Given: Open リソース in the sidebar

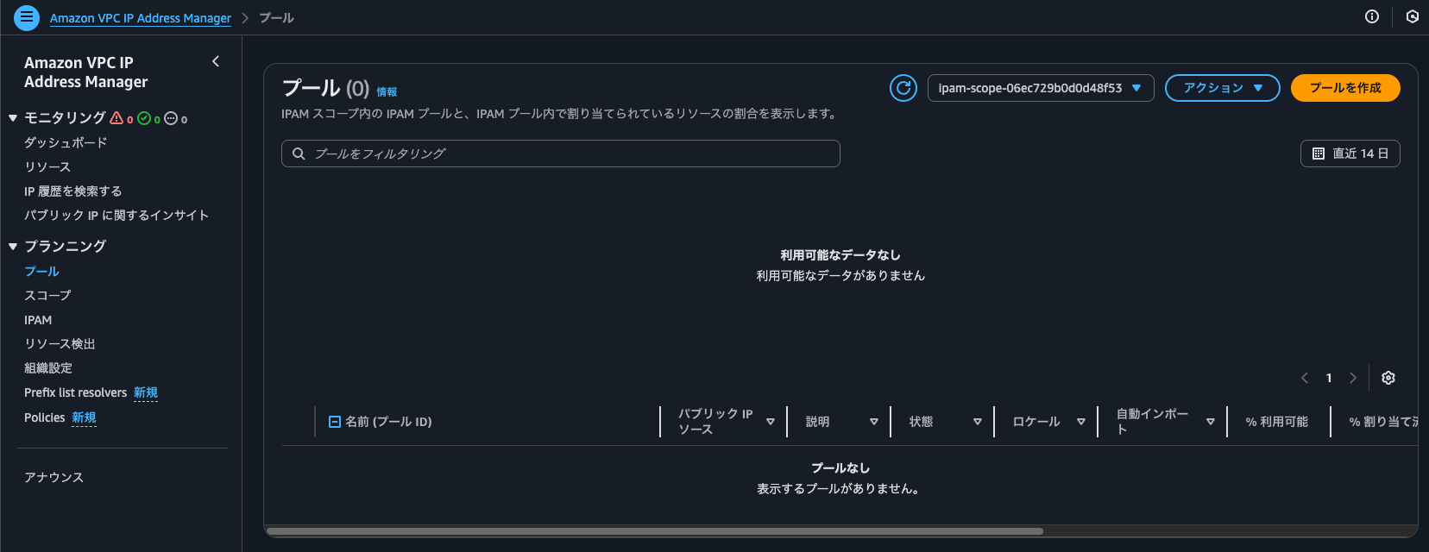Looking at the screenshot, I should (x=47, y=166).
